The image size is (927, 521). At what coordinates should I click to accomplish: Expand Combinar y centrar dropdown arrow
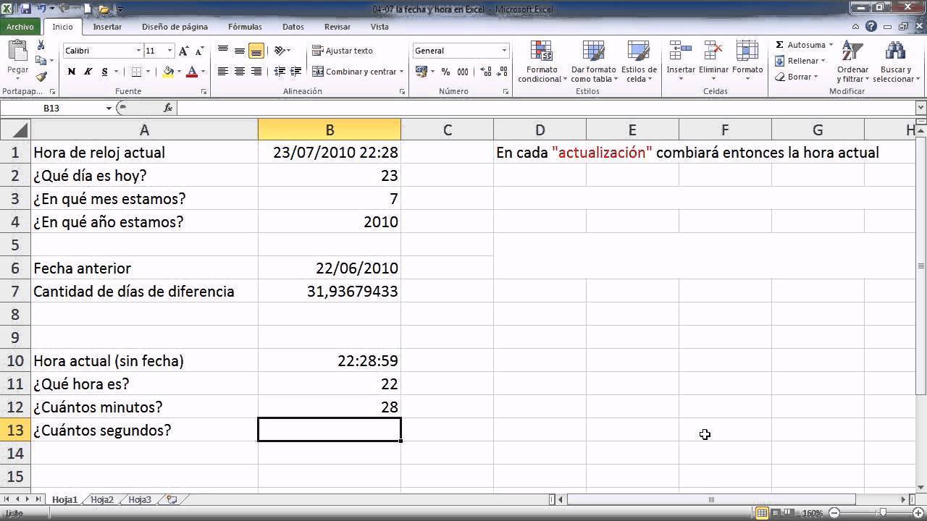(x=402, y=72)
